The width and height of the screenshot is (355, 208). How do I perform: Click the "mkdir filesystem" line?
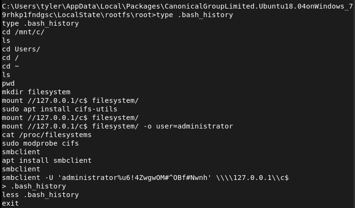click(36, 92)
